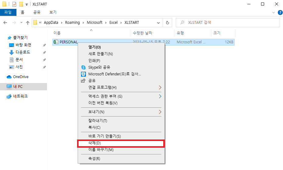Choose 새로 만들기(N) from the context menu
This screenshot has width=283, height=170.
click(121, 54)
